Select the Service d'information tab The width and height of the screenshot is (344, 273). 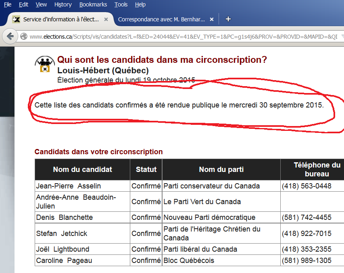(60, 19)
